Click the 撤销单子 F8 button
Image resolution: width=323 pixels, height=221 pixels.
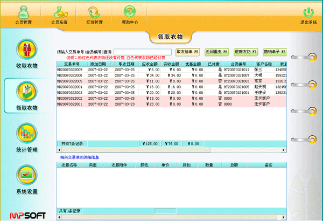coord(274,52)
